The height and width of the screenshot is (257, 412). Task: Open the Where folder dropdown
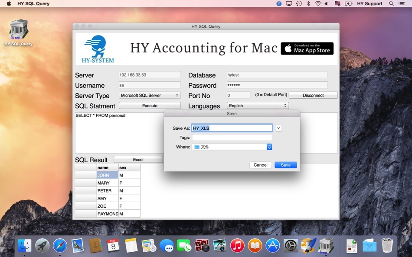coord(232,147)
